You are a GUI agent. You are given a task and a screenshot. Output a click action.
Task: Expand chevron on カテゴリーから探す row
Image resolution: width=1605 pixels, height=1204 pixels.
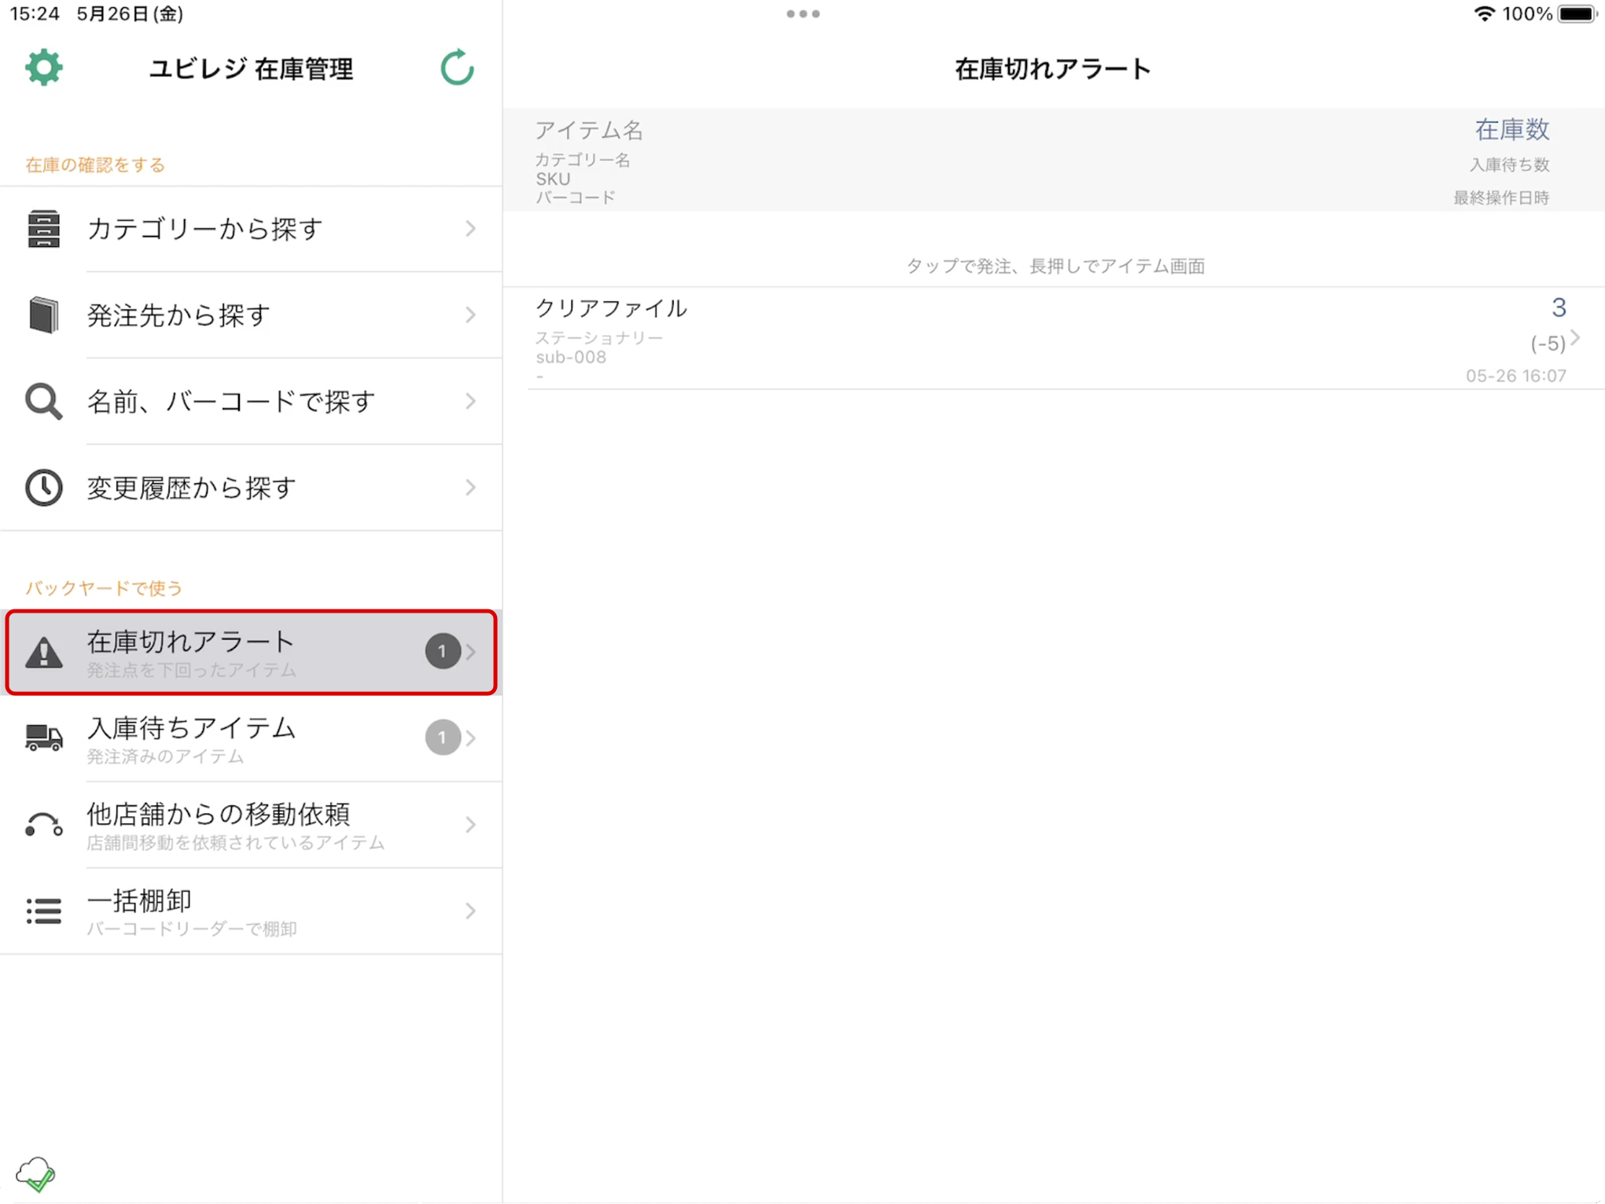470,229
